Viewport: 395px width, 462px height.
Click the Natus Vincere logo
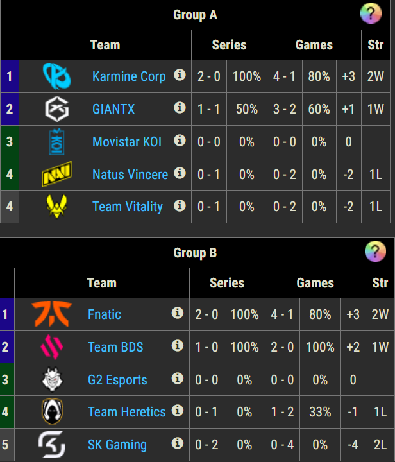[56, 175]
